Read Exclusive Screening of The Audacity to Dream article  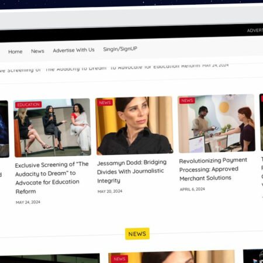click(51, 178)
